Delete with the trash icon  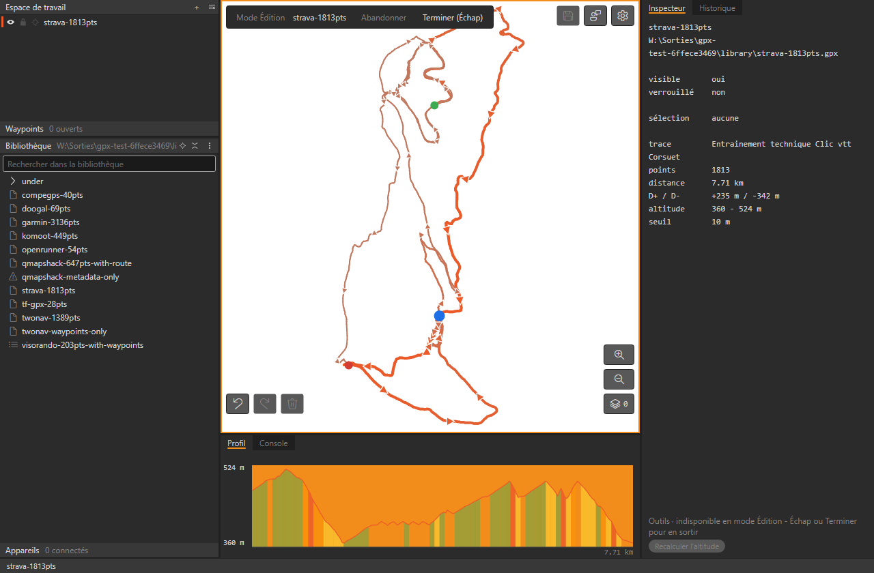click(x=292, y=404)
